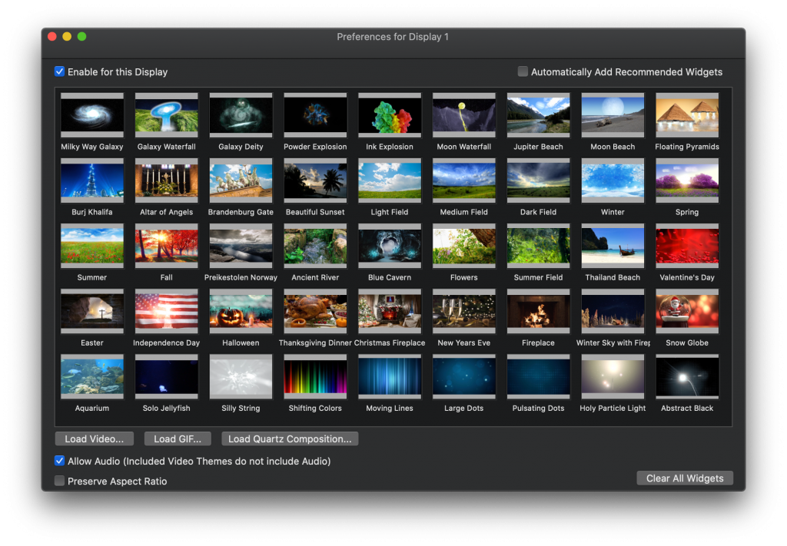
Task: Choose the Moving Lines thumbnail
Action: 390,376
